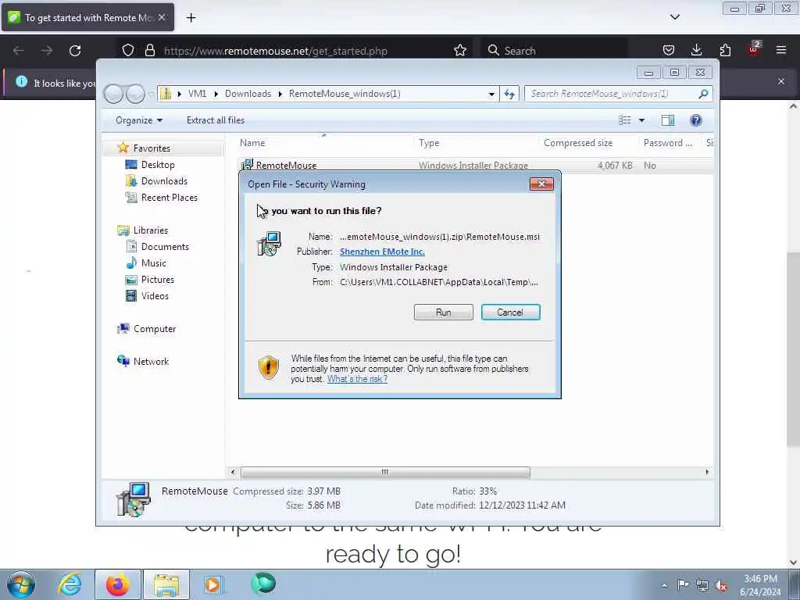This screenshot has height=600, width=800.
Task: Click the remotemouse.net URL in address bar
Action: [276, 51]
